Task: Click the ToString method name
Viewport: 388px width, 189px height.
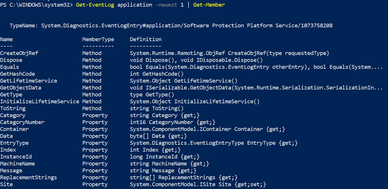Action: coord(13,108)
